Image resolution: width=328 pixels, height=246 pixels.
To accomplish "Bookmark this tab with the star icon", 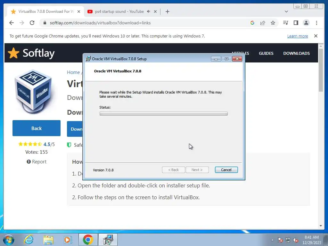I will click(273, 23).
